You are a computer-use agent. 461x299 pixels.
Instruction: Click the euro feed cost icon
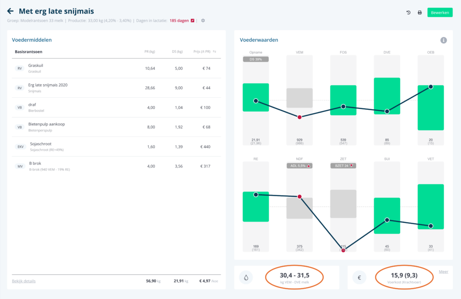359,278
